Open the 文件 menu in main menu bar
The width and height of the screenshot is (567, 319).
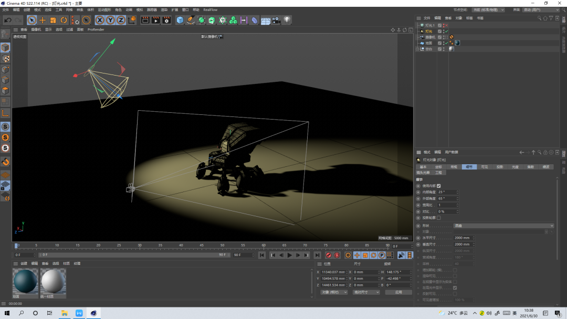(5, 10)
